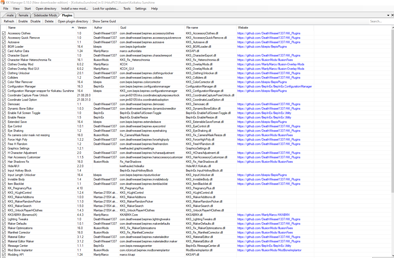Toggle the BGM Loader plugin checkbox

click(x=4, y=47)
